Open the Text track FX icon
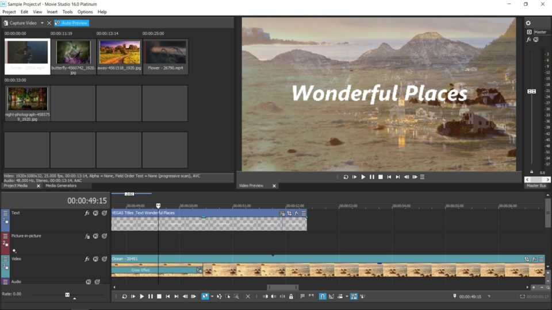 tap(87, 213)
